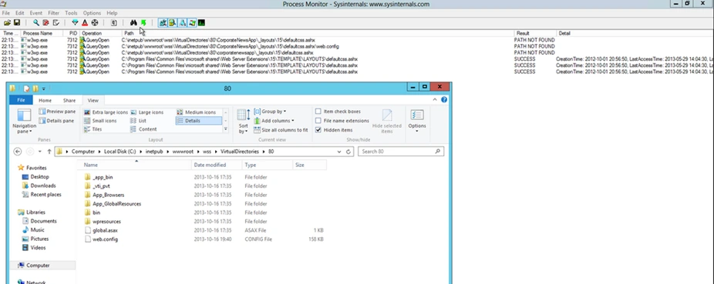Screen dimensions: 714x284
Task: Select the global.asax file
Action: point(105,230)
